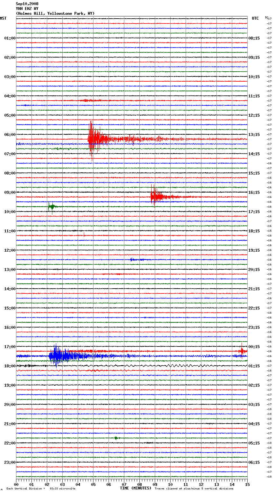Click the Holmes Hill, Yellowstone Park location title
Viewport: 273px width, 493px height.
click(x=55, y=13)
